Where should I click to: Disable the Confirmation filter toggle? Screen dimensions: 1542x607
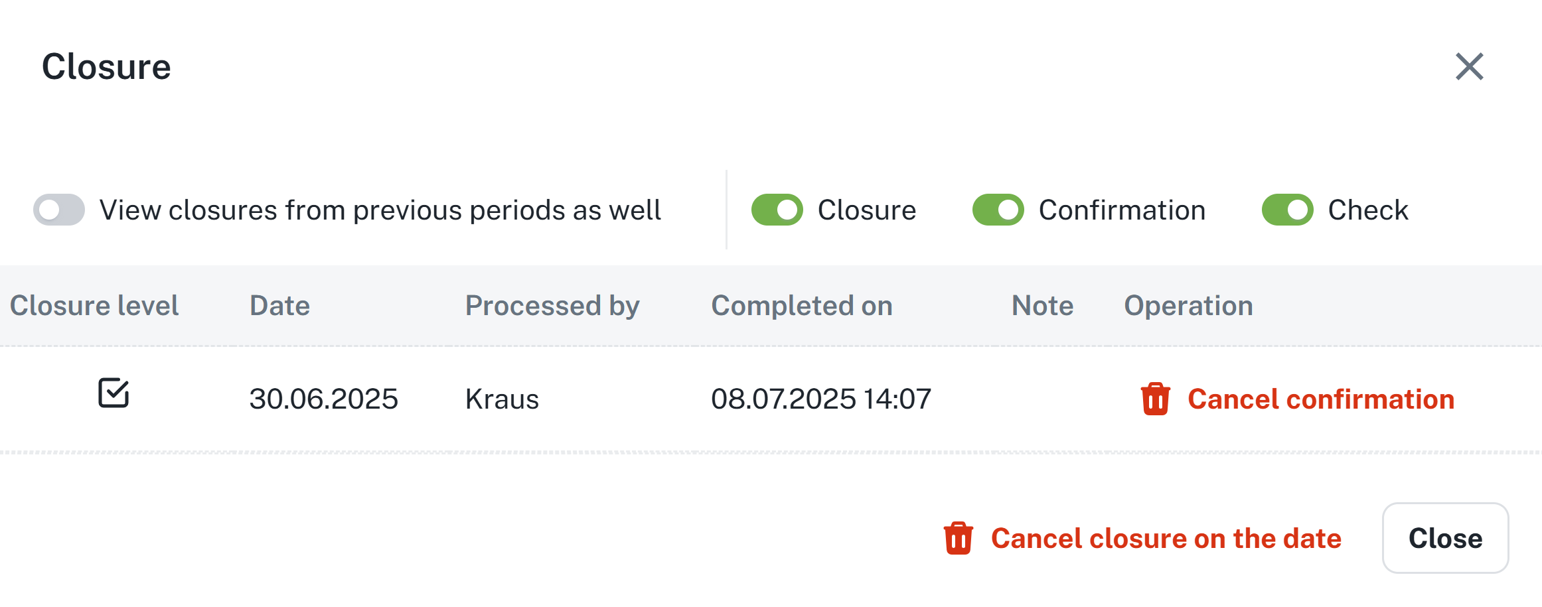998,210
